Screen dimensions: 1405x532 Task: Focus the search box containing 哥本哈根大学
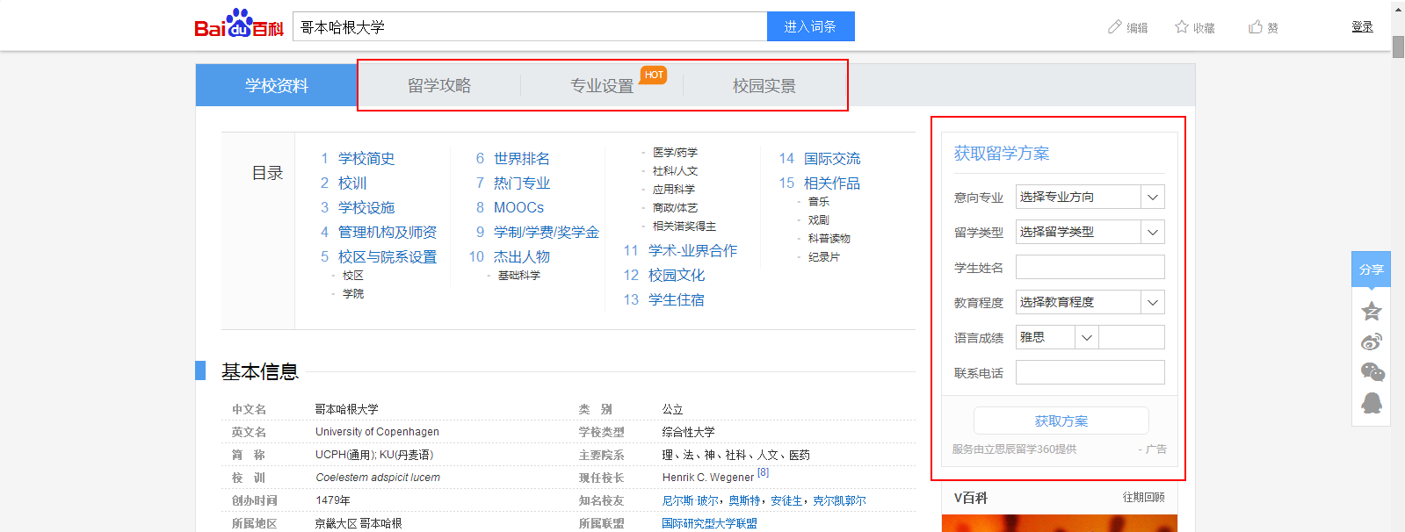click(530, 26)
